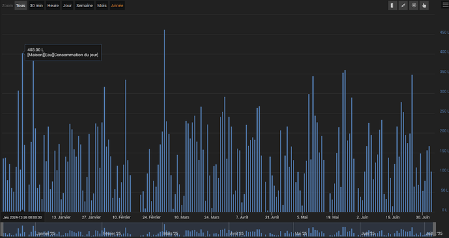This screenshot has width=449, height=238.
Task: Switch the zoom range to Semaine
Action: [x=85, y=5]
